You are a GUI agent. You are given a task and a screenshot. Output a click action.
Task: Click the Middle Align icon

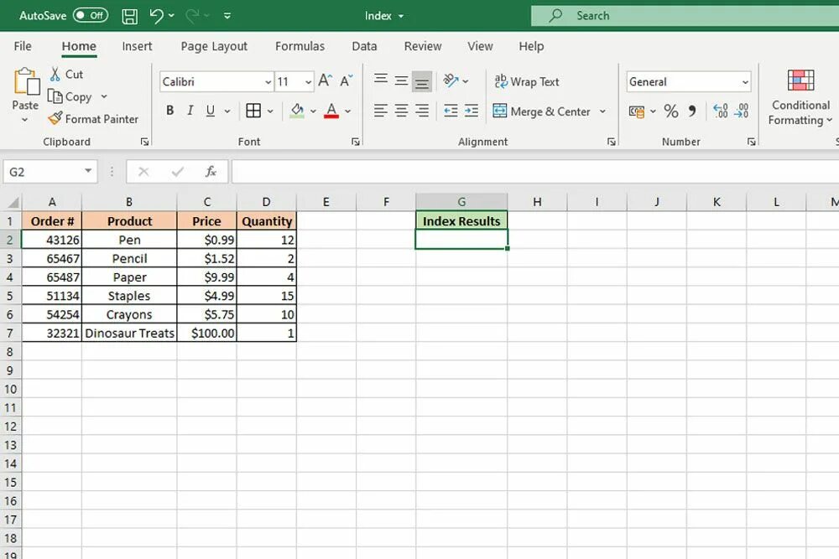pos(401,81)
